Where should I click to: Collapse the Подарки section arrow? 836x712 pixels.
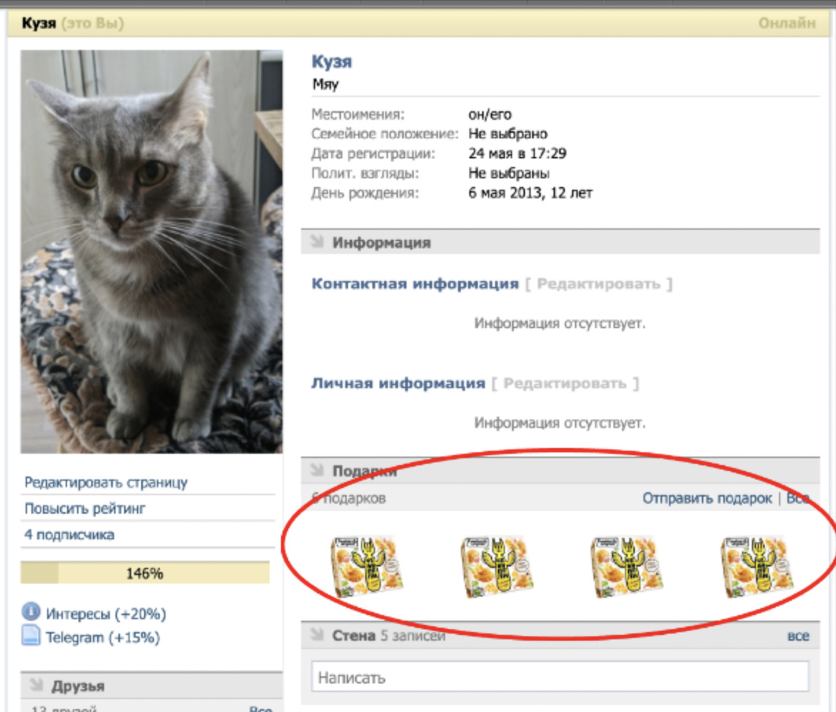pyautogui.click(x=317, y=469)
